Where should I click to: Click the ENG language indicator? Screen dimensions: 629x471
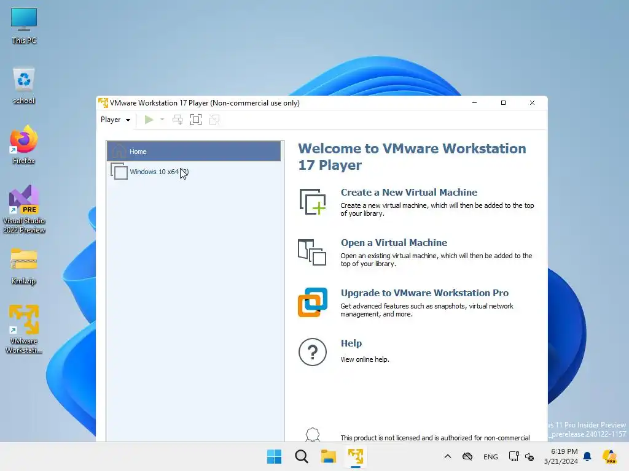click(491, 456)
